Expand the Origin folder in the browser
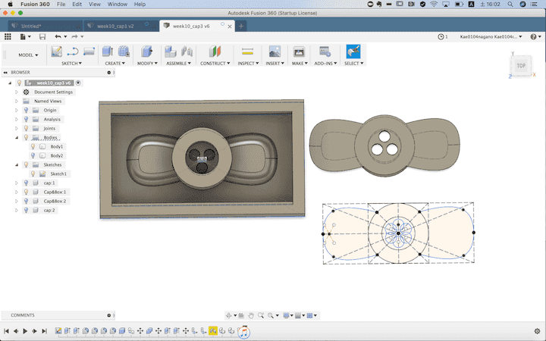The height and width of the screenshot is (341, 546). [17, 110]
